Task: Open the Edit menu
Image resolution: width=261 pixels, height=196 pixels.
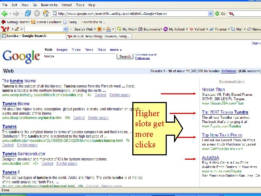Action: click(x=14, y=5)
